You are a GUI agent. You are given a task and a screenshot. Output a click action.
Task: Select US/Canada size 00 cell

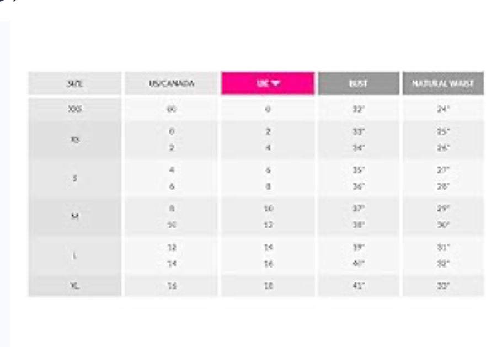coord(172,109)
